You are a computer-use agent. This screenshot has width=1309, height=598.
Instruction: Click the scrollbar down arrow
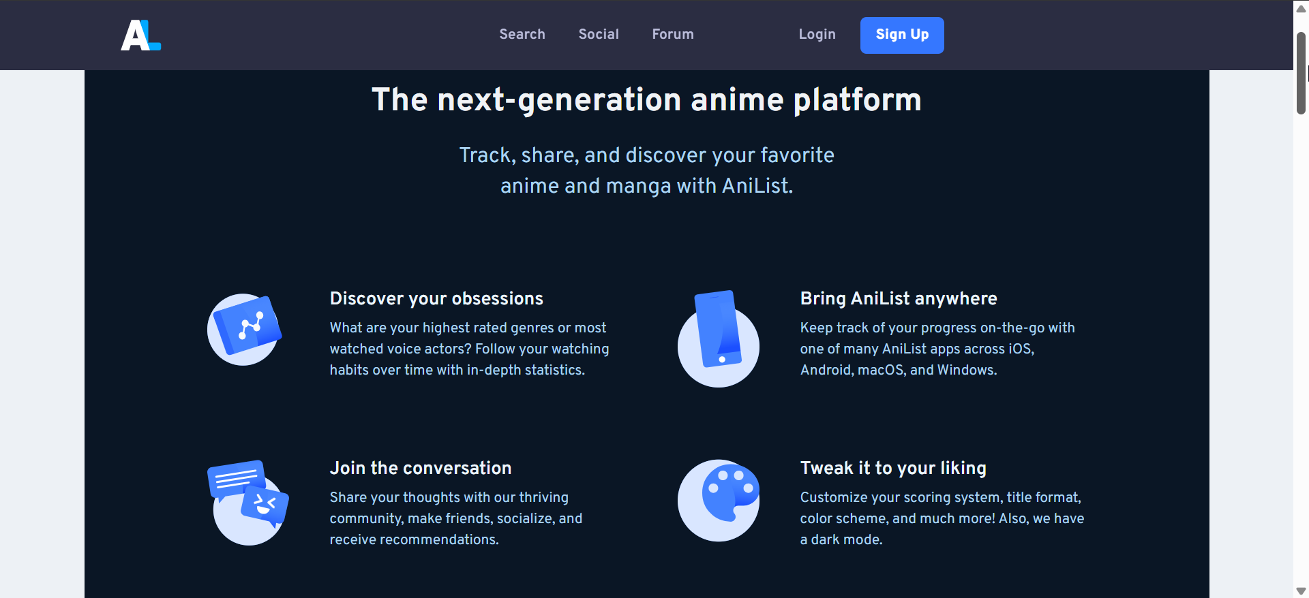1301,591
